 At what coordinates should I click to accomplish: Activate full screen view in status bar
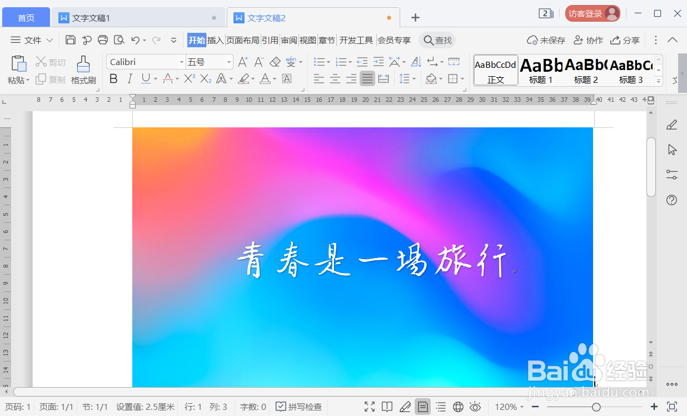point(369,407)
